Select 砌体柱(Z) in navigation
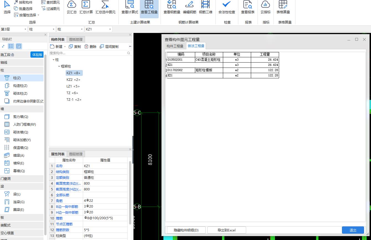371x240 pixels. (22, 94)
